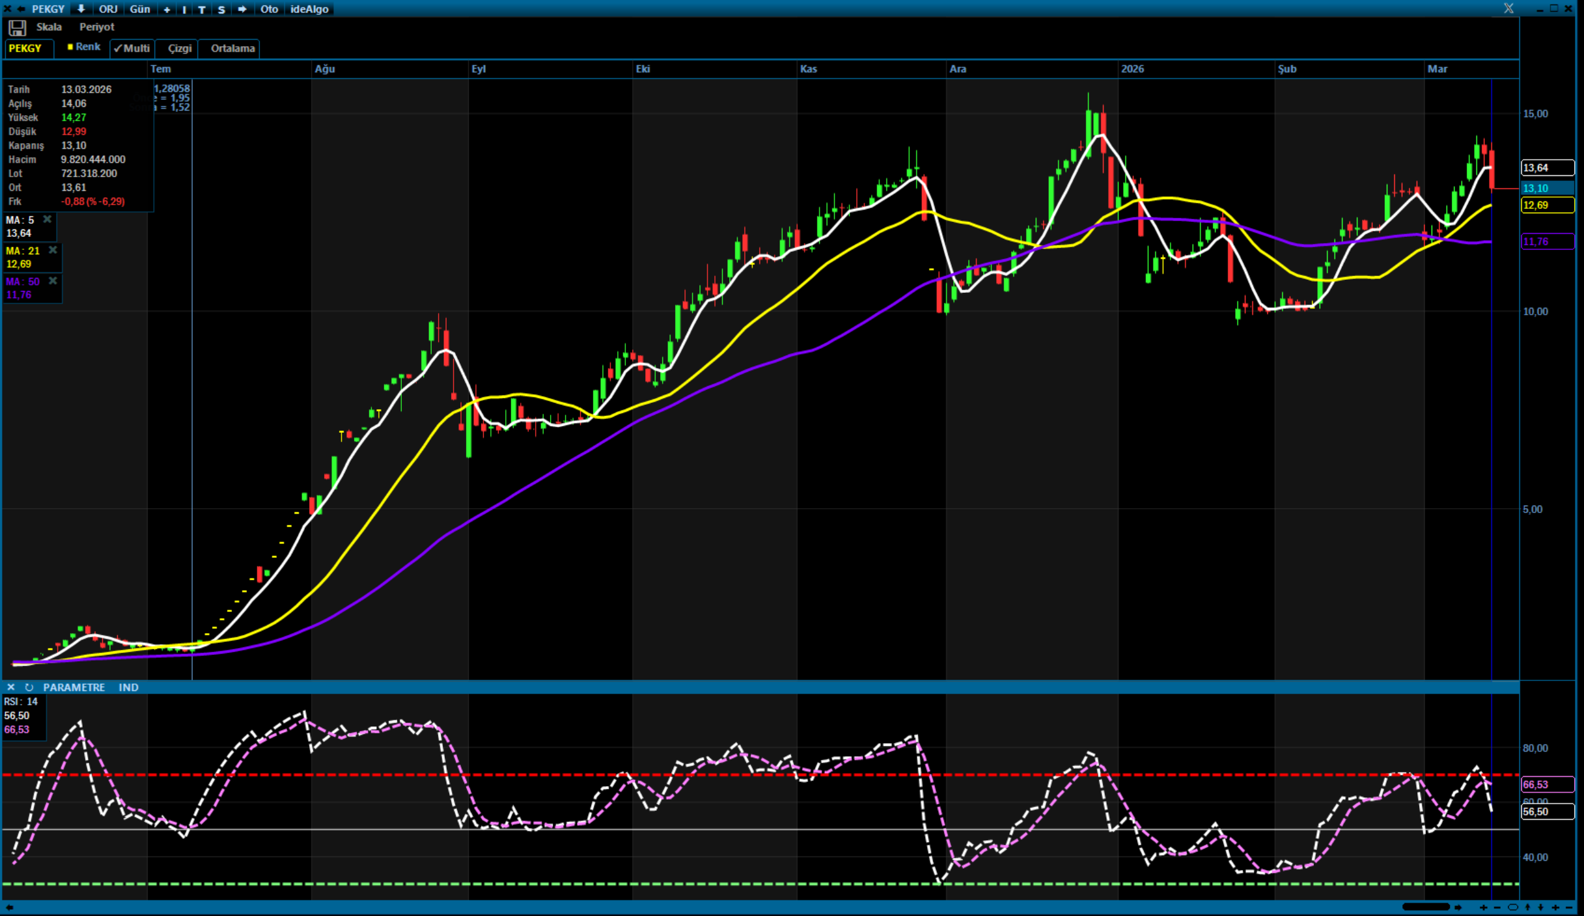The width and height of the screenshot is (1584, 916).
Task: Click the up arrow in bottom bar
Action: point(1528,908)
